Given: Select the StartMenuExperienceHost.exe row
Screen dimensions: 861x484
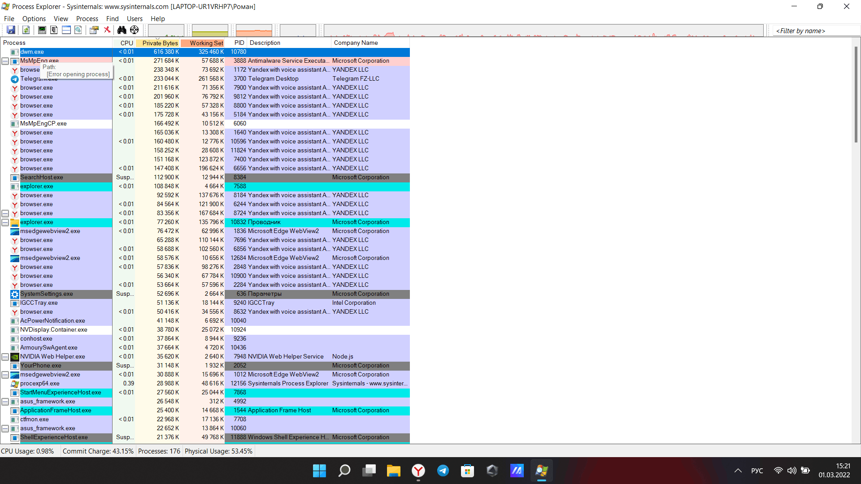Looking at the screenshot, I should 205,393.
